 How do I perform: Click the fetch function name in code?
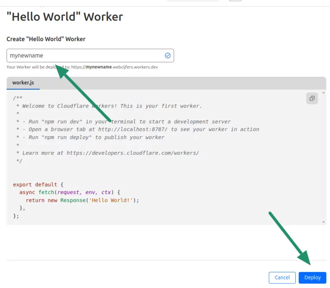pyautogui.click(x=47, y=192)
